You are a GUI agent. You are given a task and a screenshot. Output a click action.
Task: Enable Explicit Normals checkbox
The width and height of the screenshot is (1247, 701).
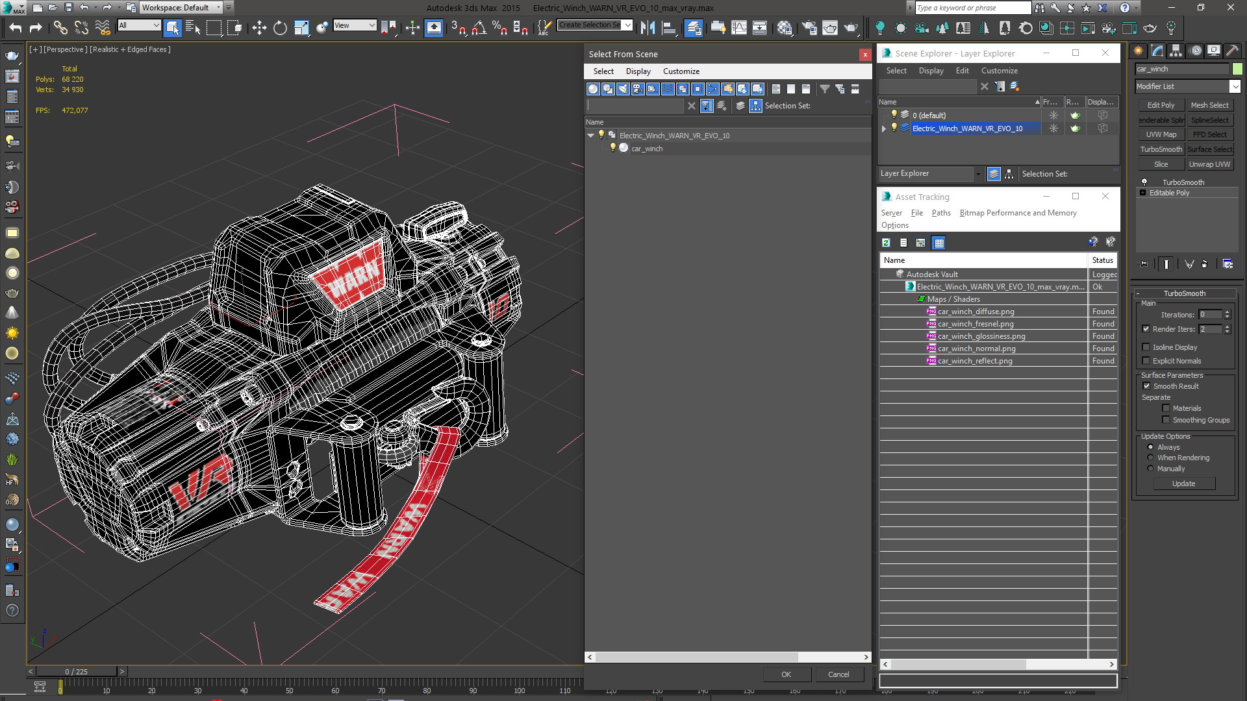tap(1146, 361)
